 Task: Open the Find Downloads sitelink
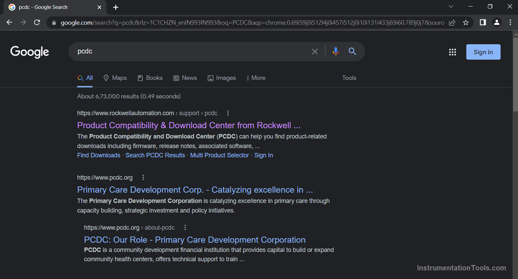[98, 155]
